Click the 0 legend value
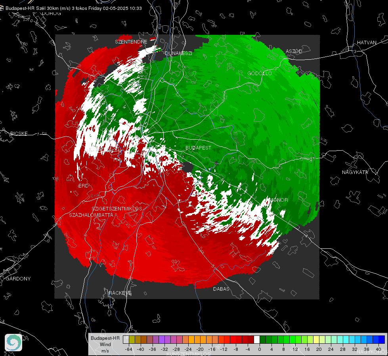 (259, 349)
